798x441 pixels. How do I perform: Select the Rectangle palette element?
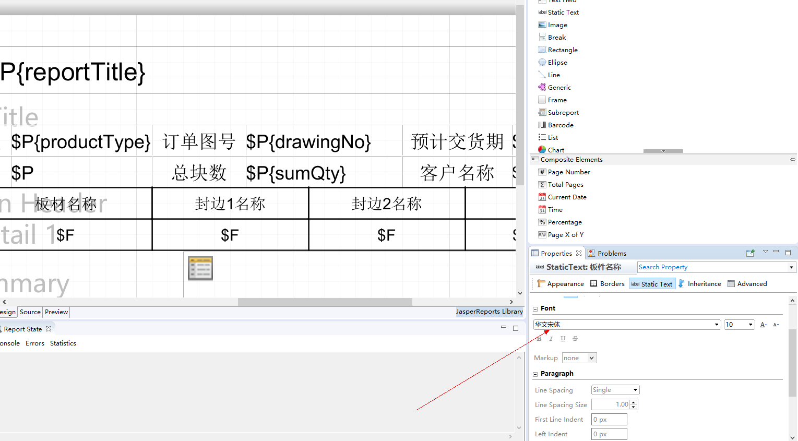[558, 50]
